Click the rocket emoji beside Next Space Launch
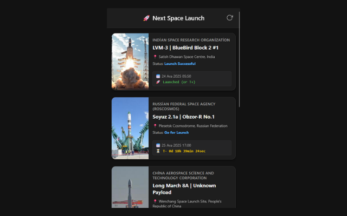The image size is (347, 216). coord(146,18)
